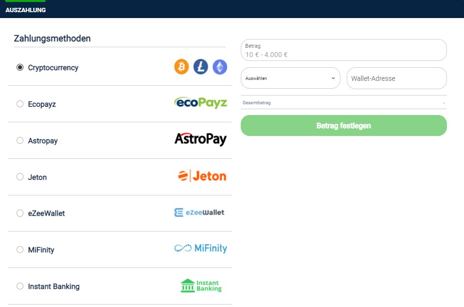Click the Betrag festlegen button
The image size is (464, 307).
click(343, 125)
